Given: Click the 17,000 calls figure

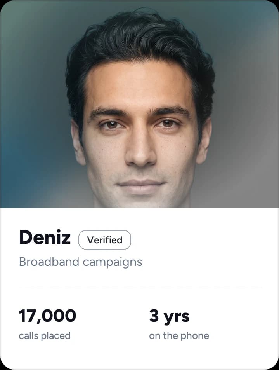Looking at the screenshot, I should (x=48, y=316).
